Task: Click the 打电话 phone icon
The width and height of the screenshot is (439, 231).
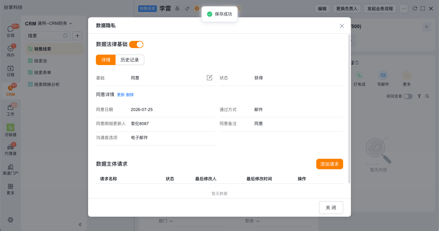Action: (359, 75)
